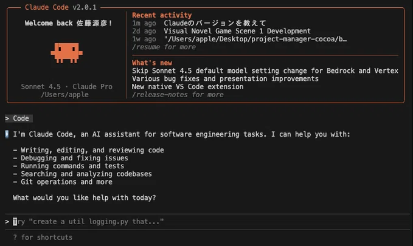
Task: Click the "Recent activity" heading
Action: click(162, 15)
